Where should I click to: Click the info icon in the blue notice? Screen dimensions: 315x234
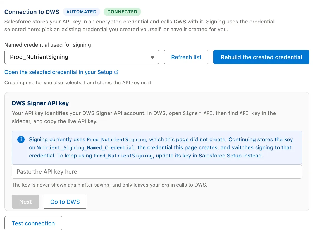click(x=21, y=139)
